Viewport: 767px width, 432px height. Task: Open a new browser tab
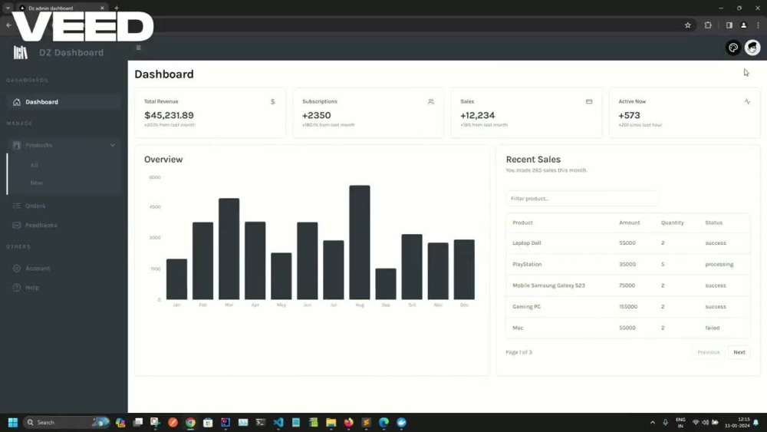pyautogui.click(x=117, y=8)
